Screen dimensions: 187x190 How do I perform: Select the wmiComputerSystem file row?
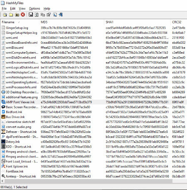93,52
